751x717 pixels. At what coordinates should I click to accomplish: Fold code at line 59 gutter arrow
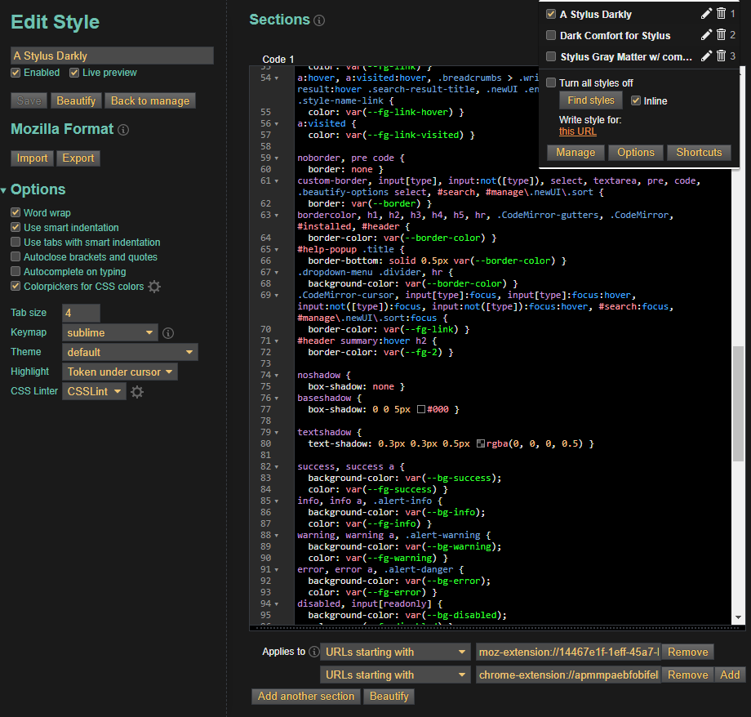[277, 158]
